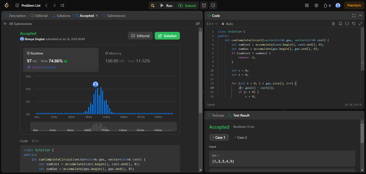Screen dimensions: 366x174
Task: Select Case 2 result
Action: [240, 137]
